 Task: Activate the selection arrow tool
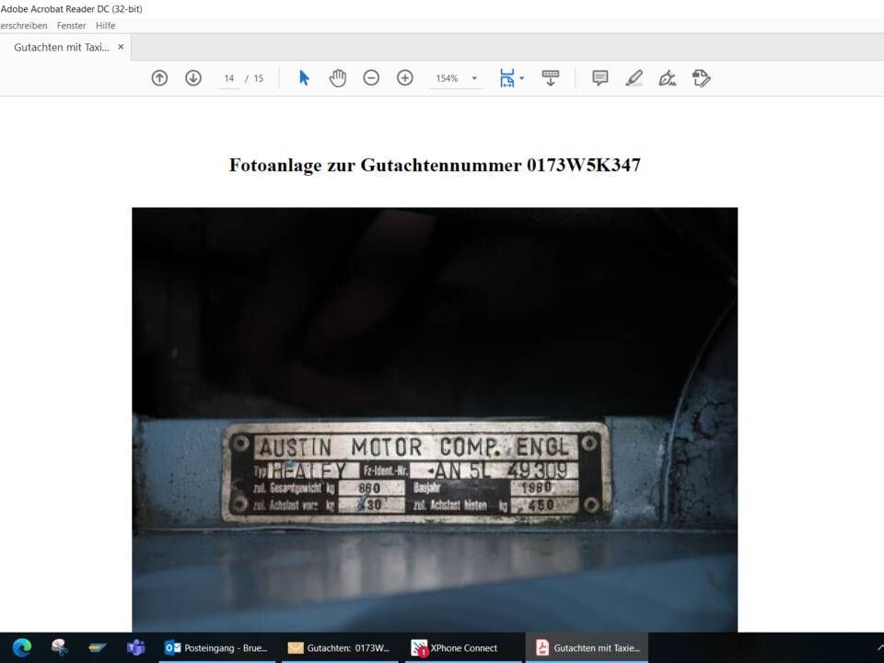point(304,78)
